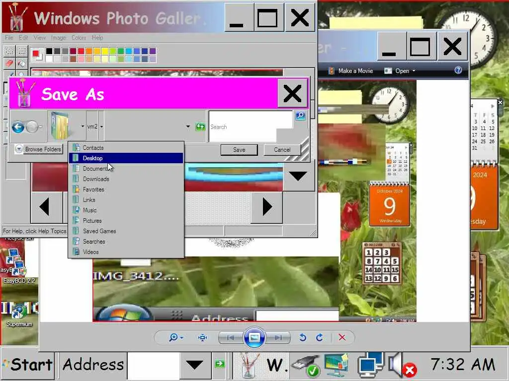Click the zoom magnifier in viewer controls

coord(173,337)
